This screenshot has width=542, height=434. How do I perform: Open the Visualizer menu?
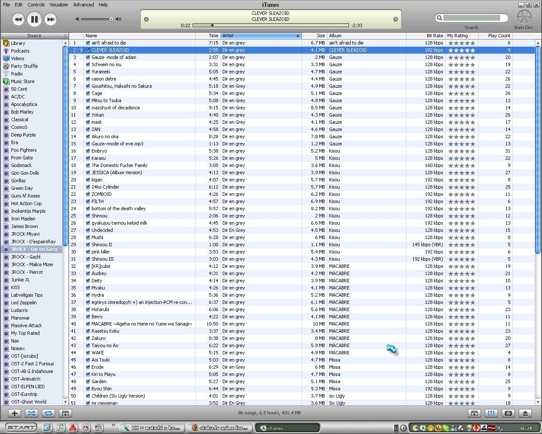59,5
